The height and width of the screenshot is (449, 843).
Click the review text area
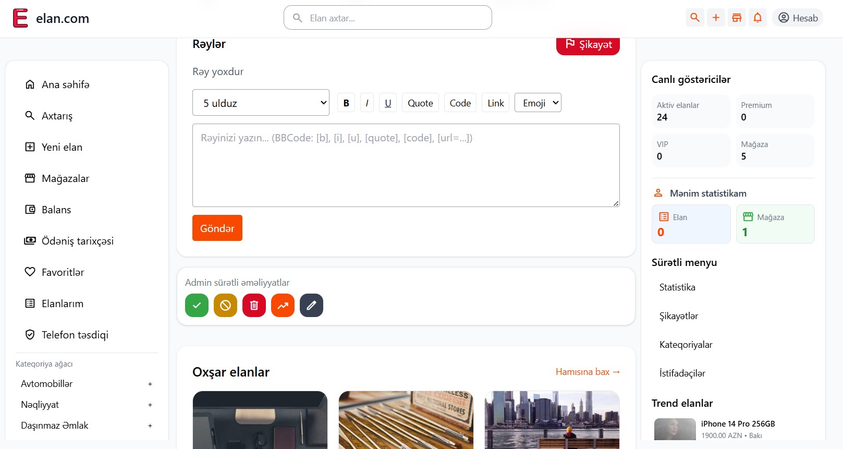[406, 165]
